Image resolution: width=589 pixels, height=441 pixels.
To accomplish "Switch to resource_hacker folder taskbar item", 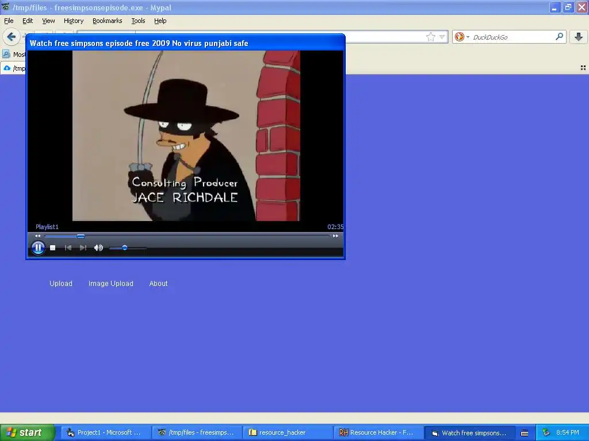I will coord(288,433).
